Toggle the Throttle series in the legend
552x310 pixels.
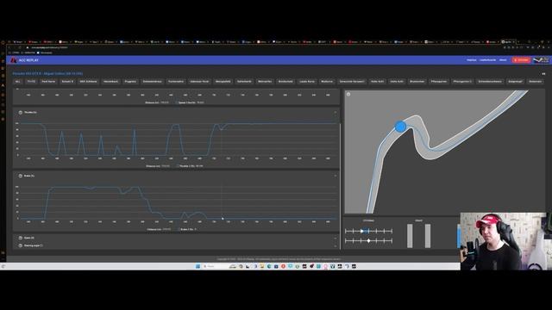(x=191, y=166)
